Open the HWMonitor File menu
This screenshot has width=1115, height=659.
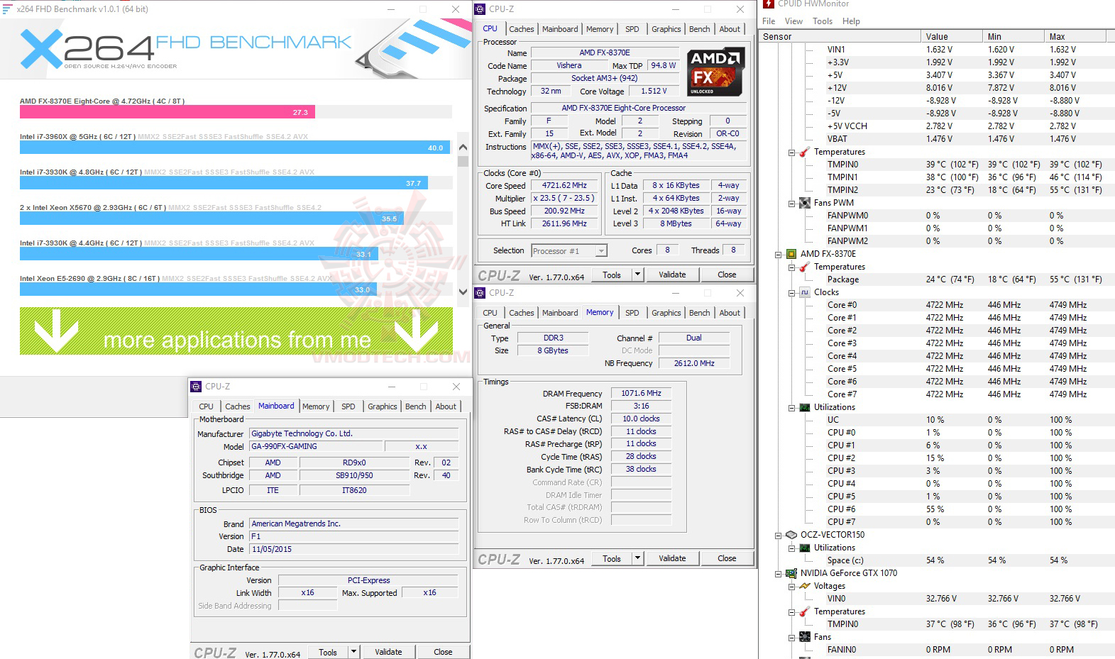click(x=769, y=21)
